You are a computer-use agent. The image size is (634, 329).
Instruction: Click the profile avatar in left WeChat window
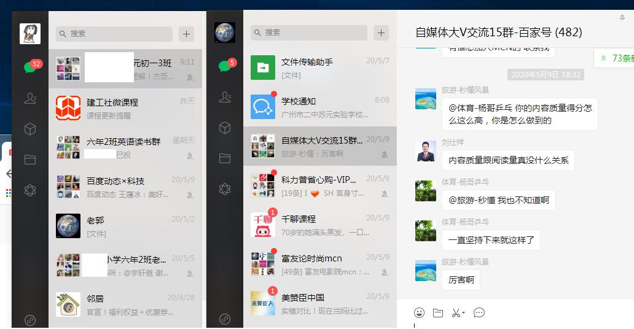(30, 34)
